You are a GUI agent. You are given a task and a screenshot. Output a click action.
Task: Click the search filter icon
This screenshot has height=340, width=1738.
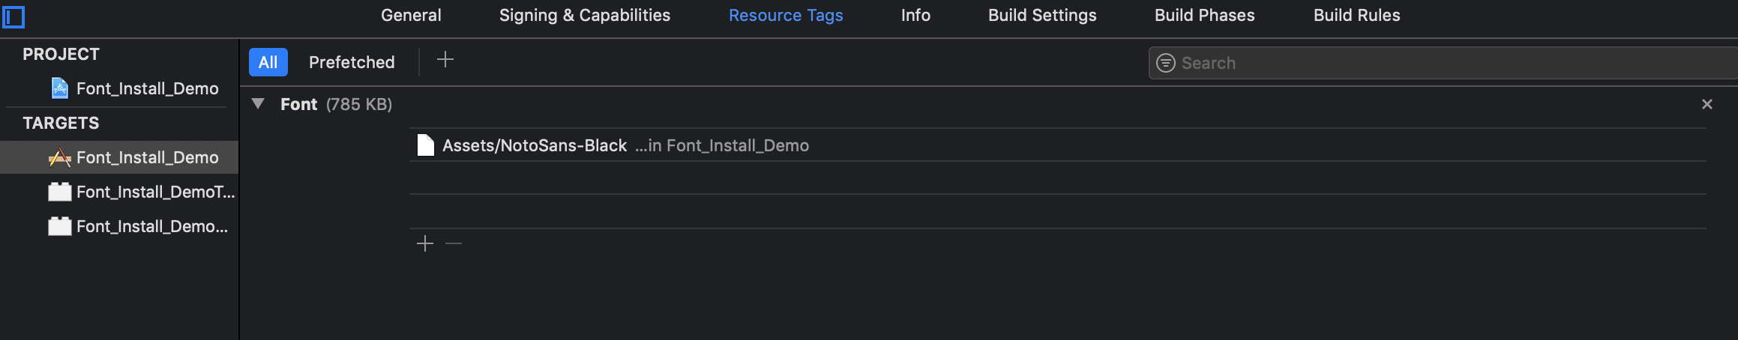tap(1165, 63)
